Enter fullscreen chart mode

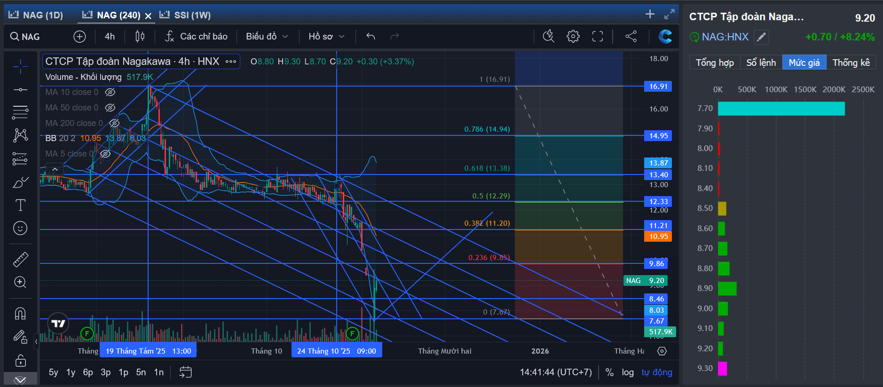click(598, 36)
